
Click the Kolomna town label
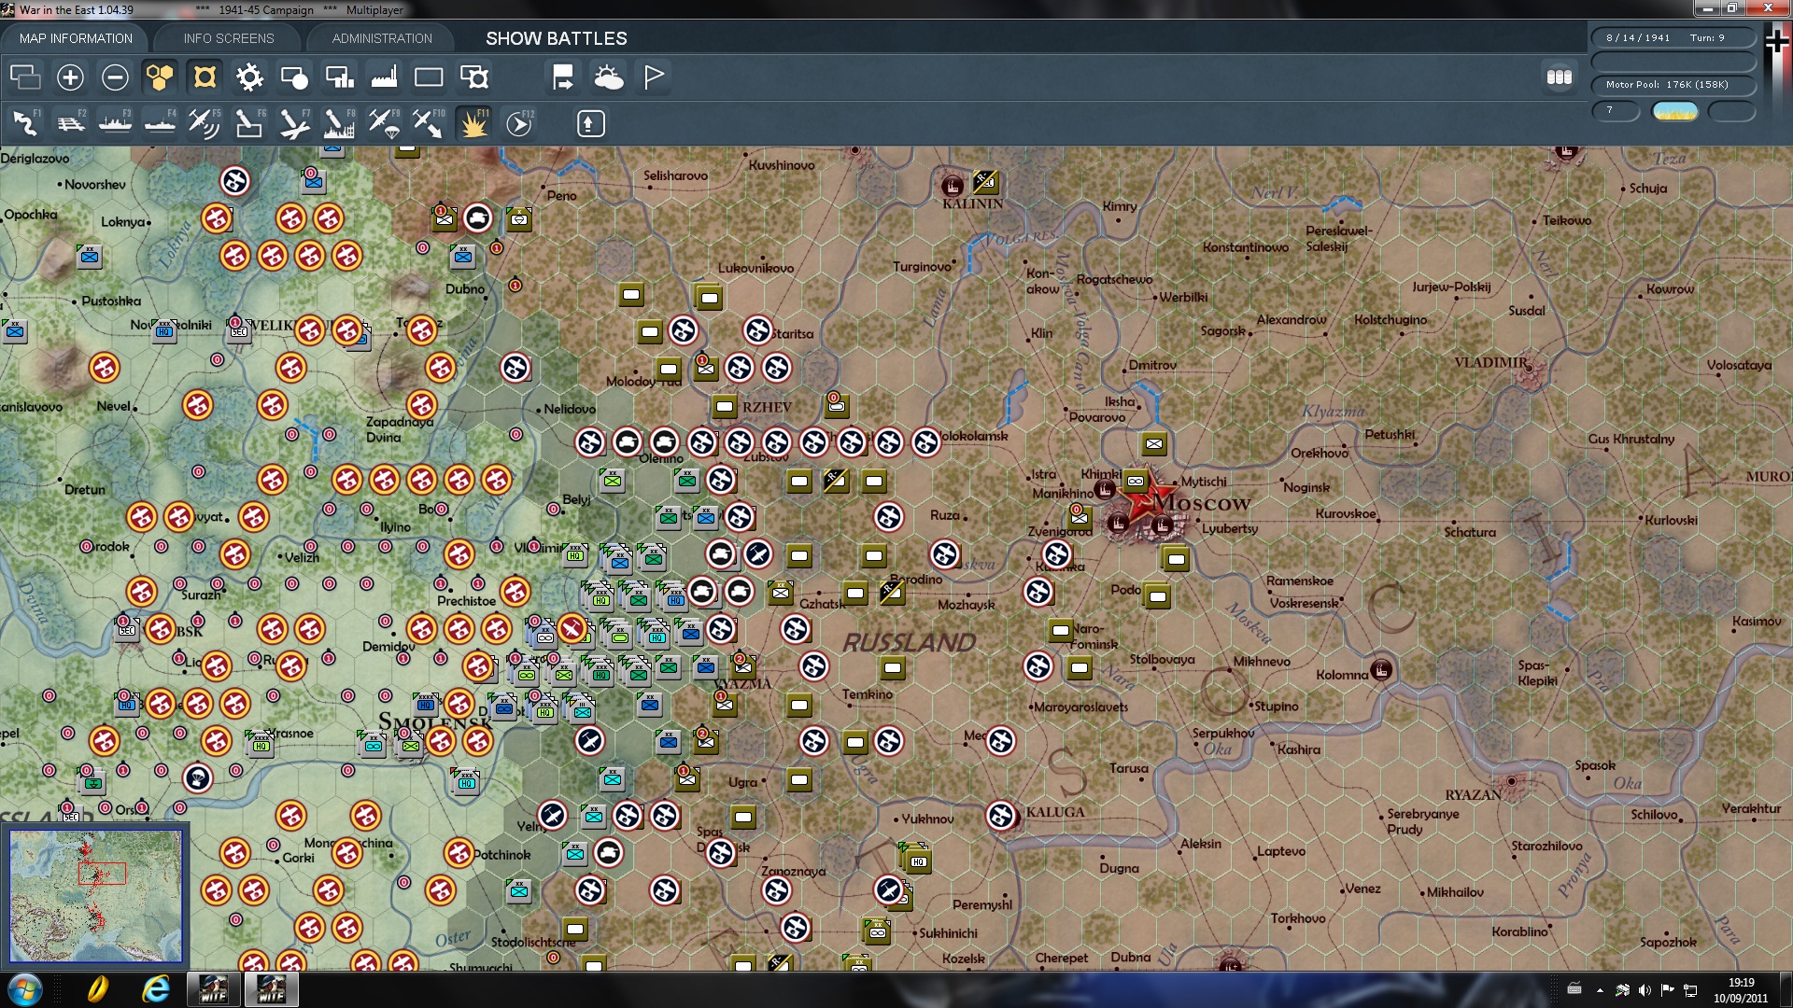[x=1342, y=675]
